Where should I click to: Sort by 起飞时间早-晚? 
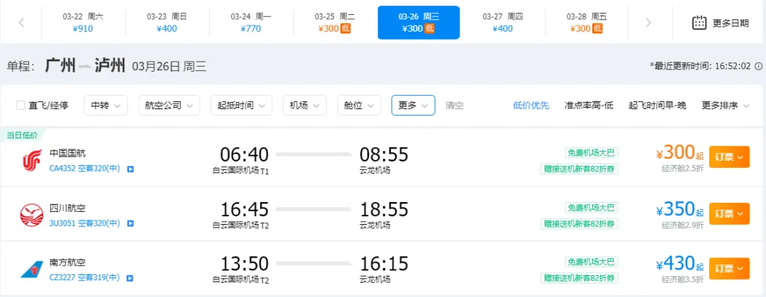[657, 105]
